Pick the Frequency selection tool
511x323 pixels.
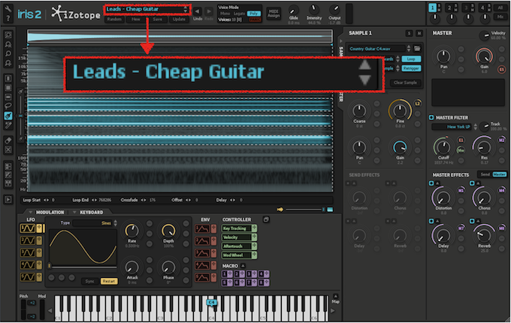[8, 97]
